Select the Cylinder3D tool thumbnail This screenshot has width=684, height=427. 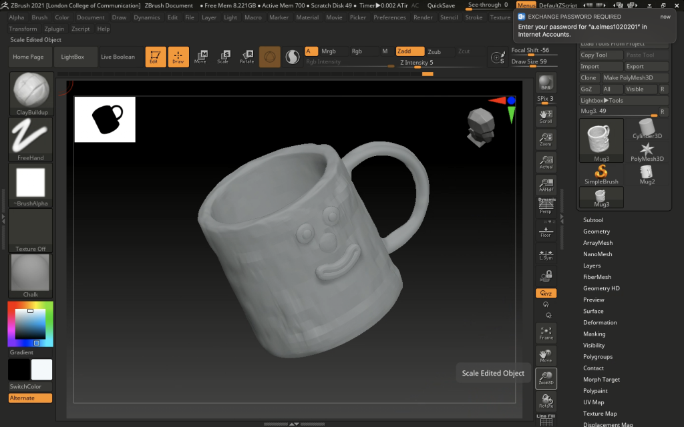(647, 128)
